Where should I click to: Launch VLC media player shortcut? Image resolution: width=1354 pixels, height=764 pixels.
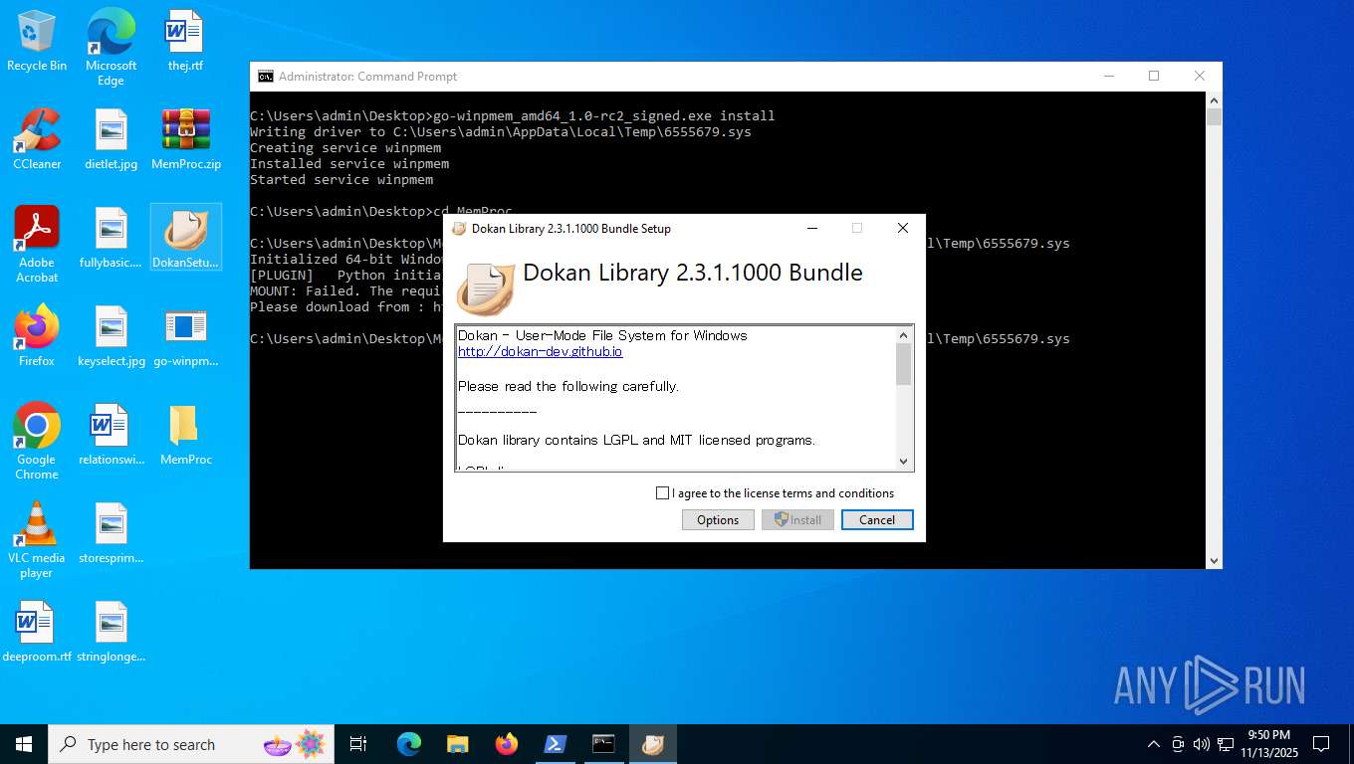[x=37, y=540]
